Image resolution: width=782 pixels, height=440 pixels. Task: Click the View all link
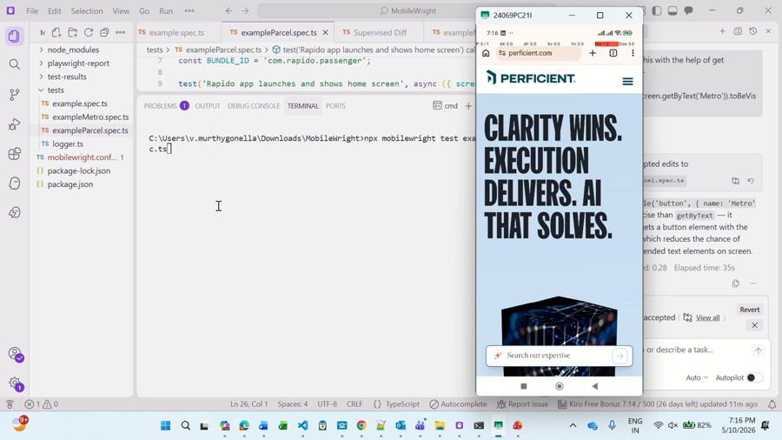coord(707,317)
